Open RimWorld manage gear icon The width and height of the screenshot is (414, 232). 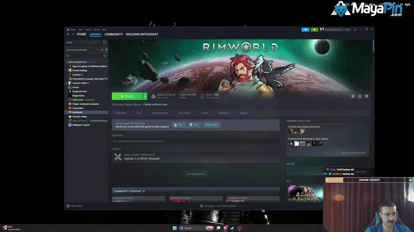click(353, 96)
